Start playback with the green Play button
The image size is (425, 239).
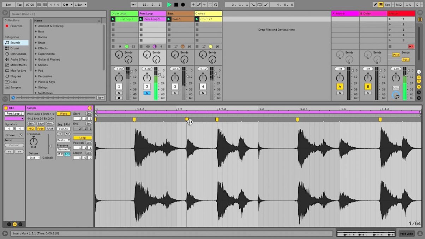pyautogui.click(x=169, y=5)
